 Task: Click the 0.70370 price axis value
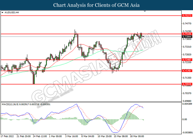(x=187, y=93)
